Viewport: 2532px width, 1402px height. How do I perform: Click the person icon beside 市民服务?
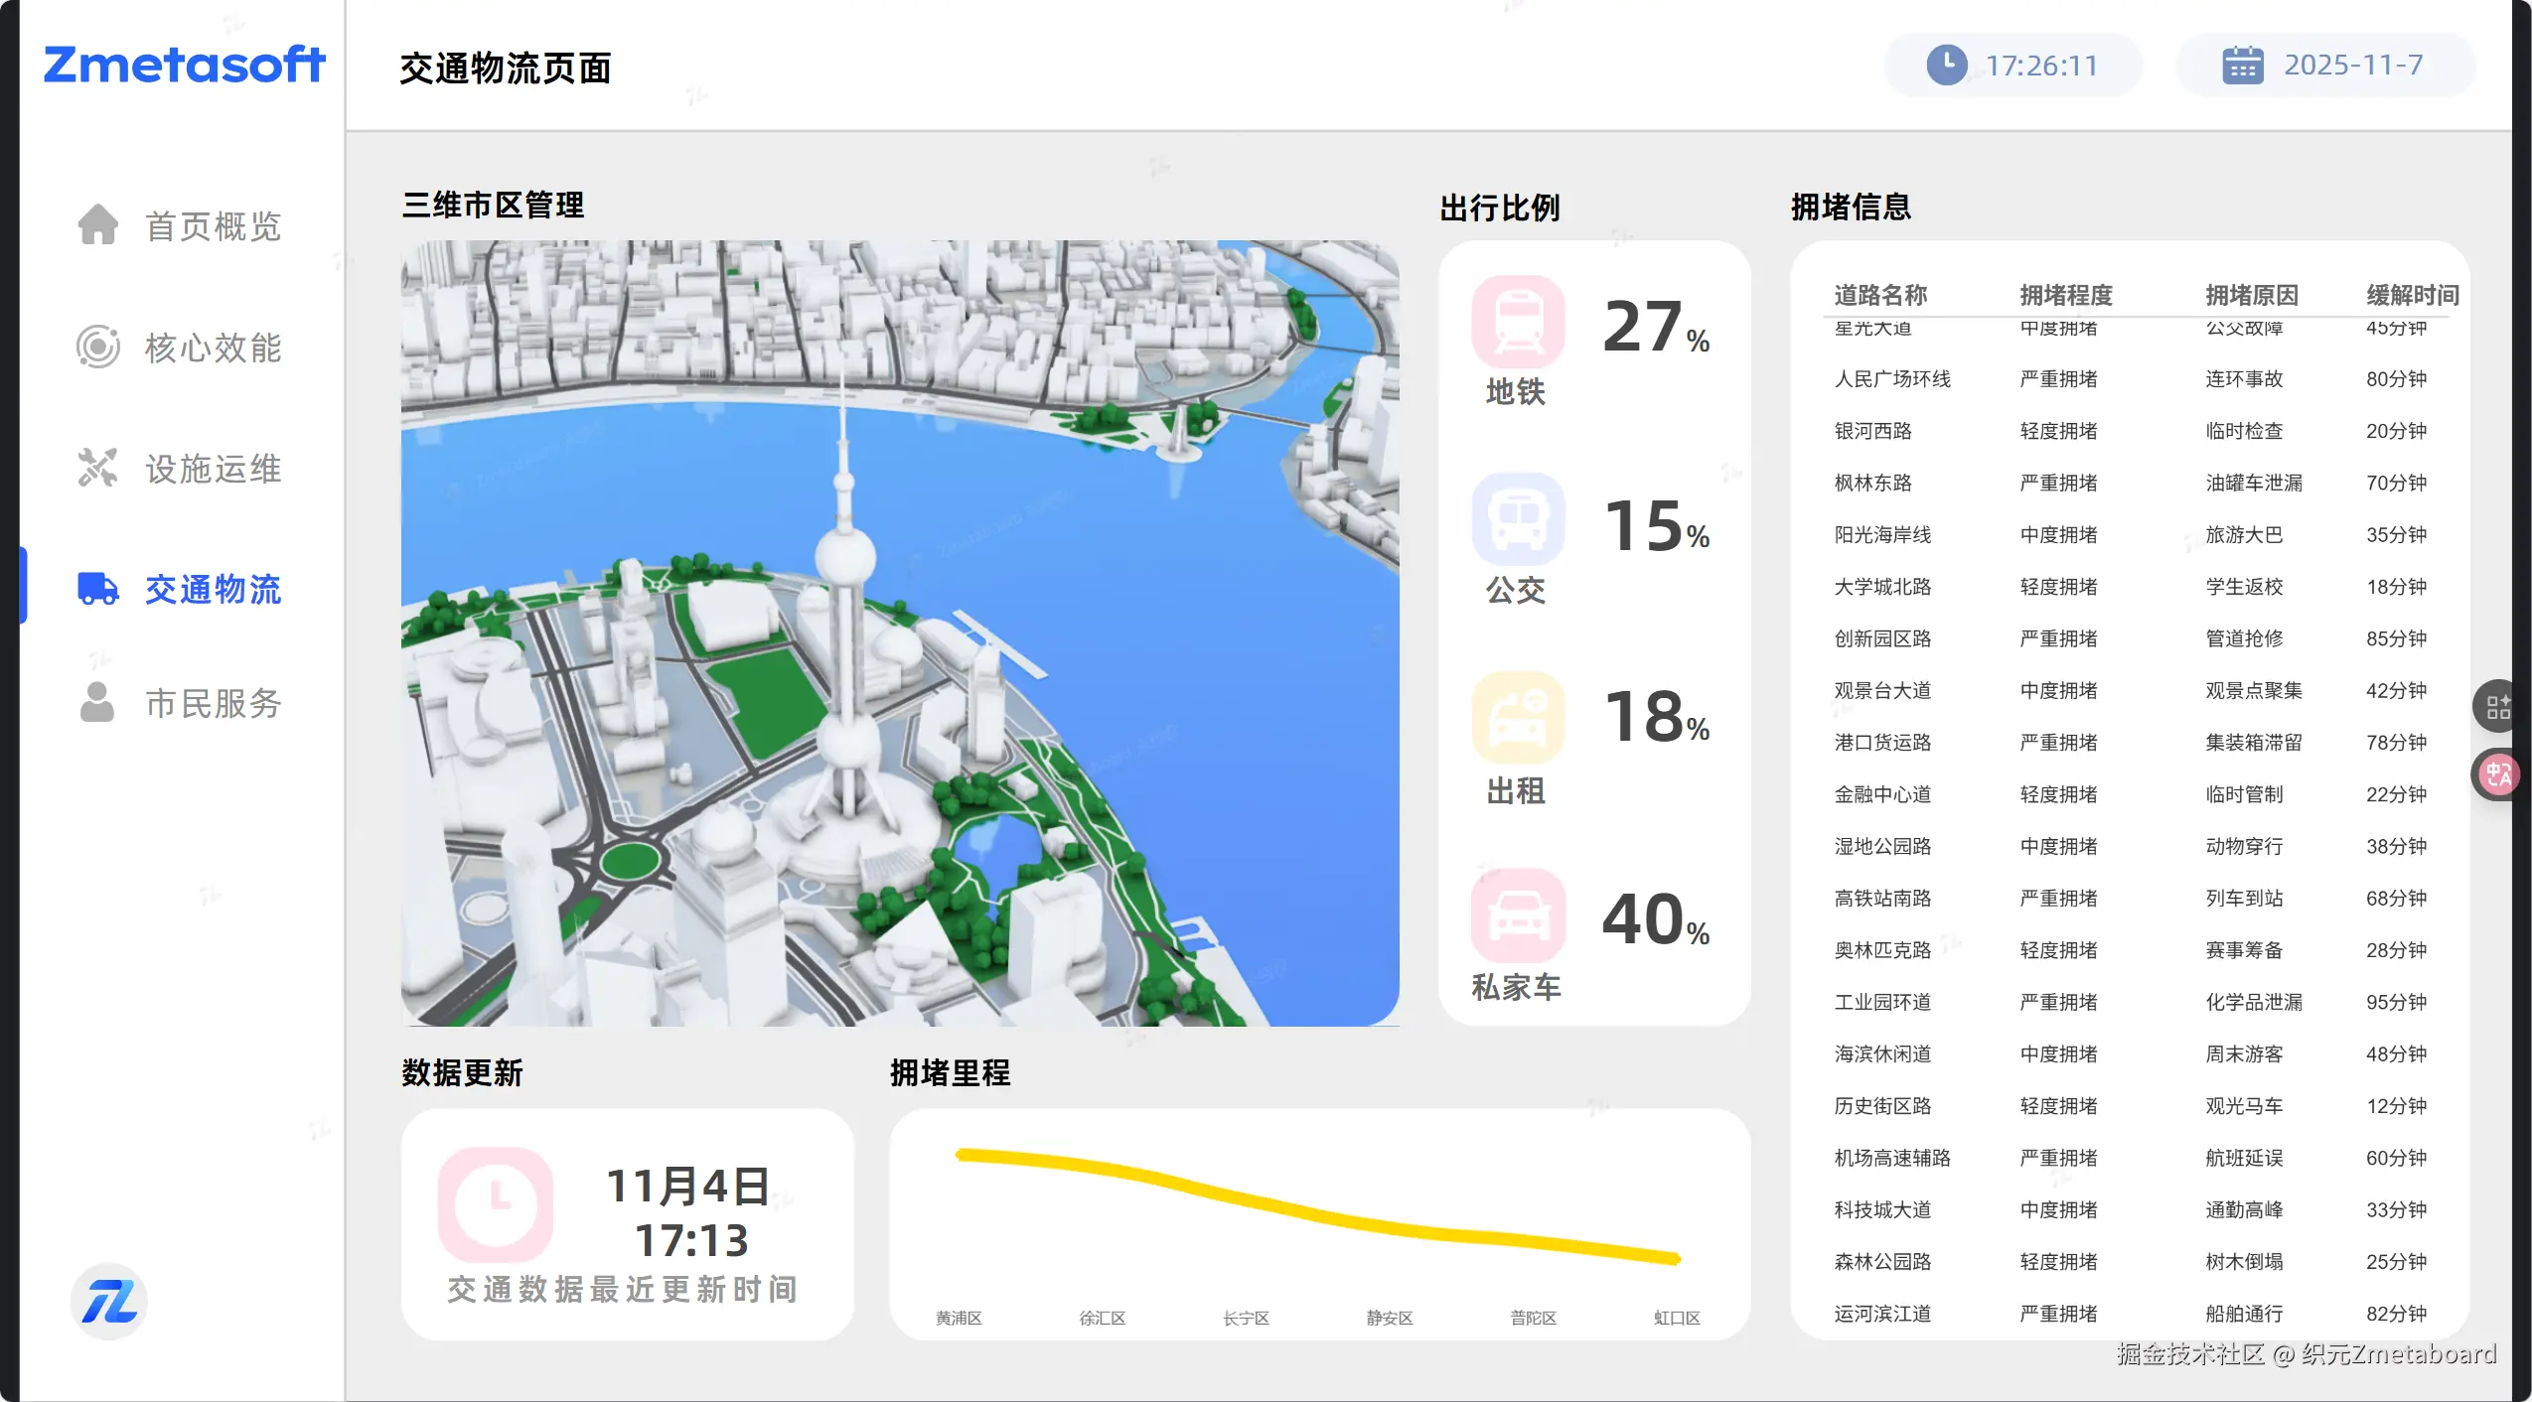pos(97,702)
